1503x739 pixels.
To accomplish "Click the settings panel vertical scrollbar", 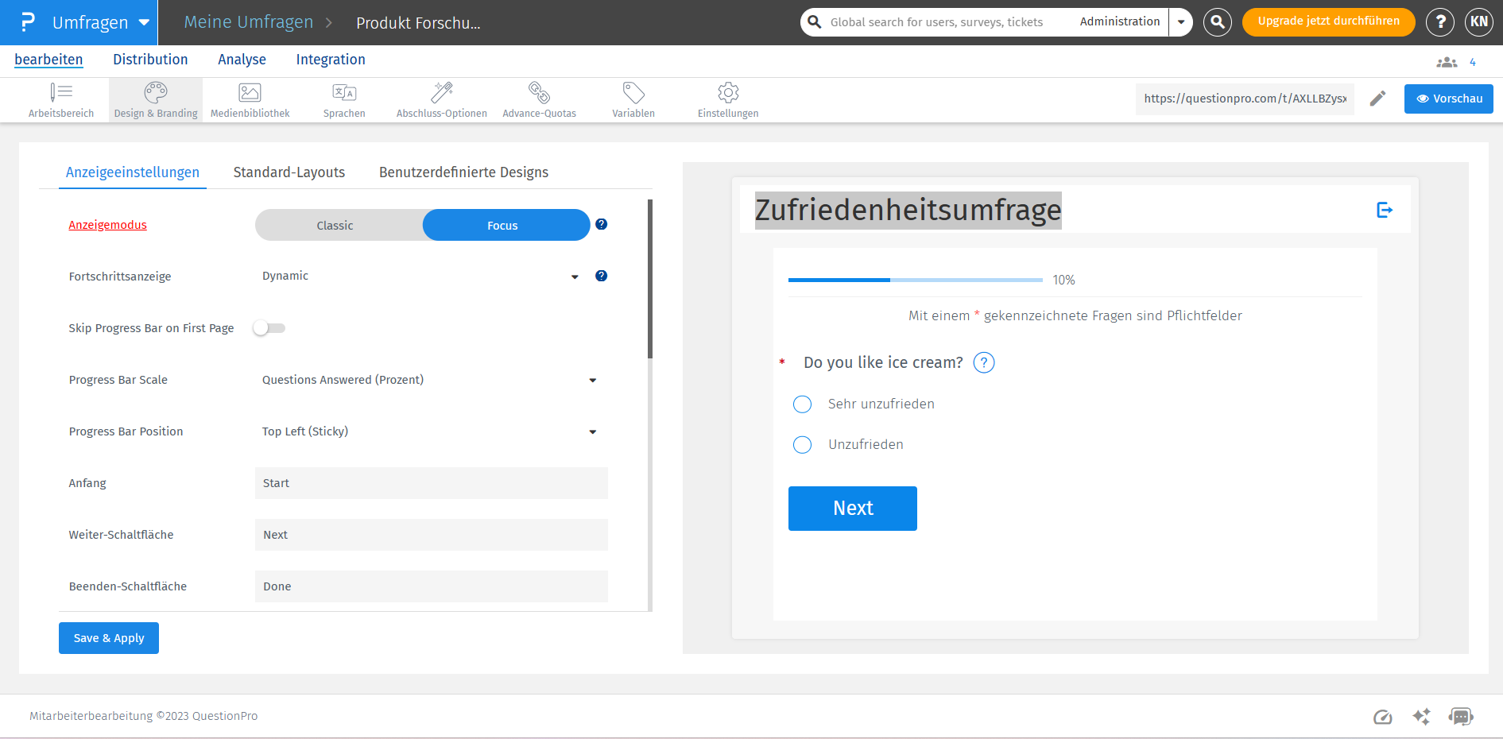I will (x=650, y=278).
